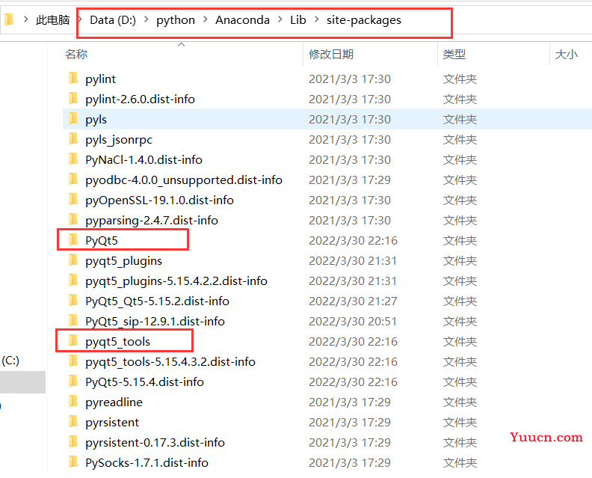The width and height of the screenshot is (592, 478).
Task: Click the pyqt5_plugins-5.15.4.2.2.dist-info folder icon
Action: pos(73,281)
